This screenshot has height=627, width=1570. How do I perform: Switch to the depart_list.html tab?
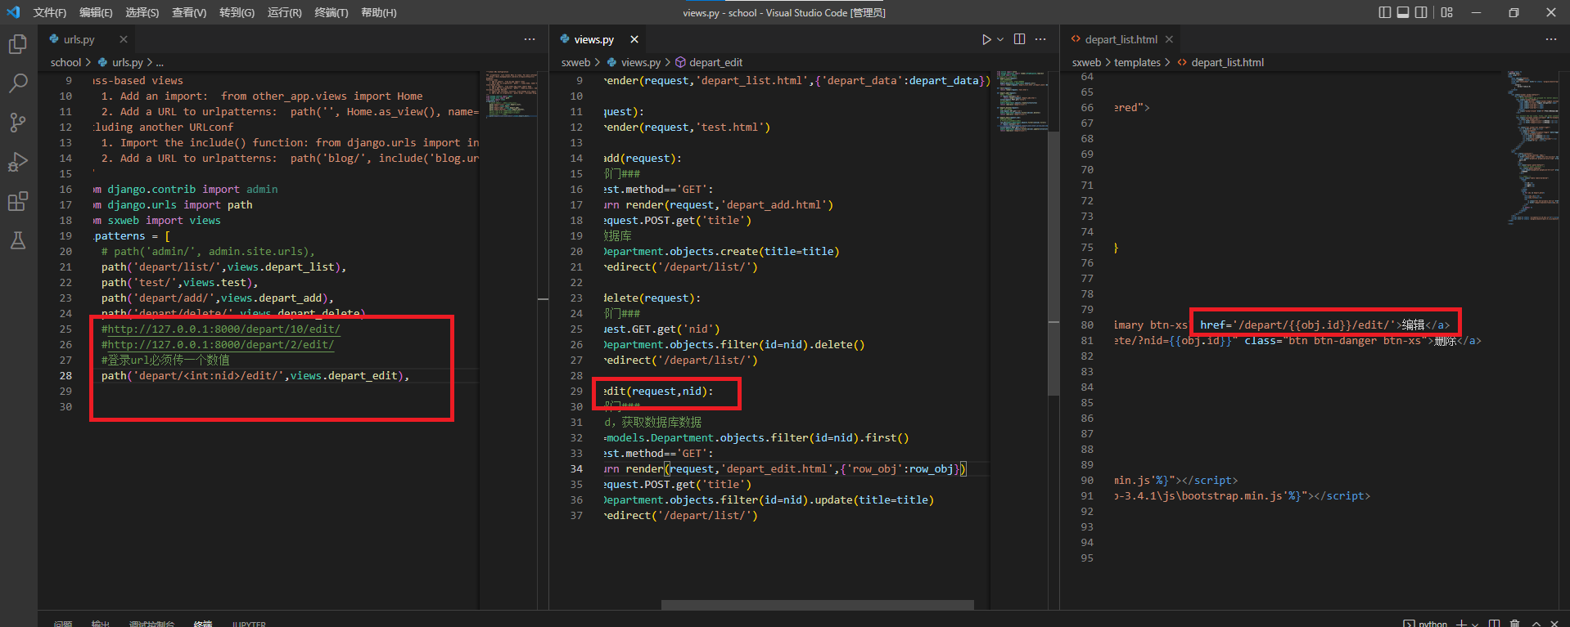tap(1120, 39)
